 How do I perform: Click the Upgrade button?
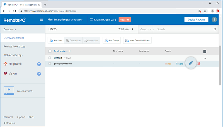pos(125,20)
